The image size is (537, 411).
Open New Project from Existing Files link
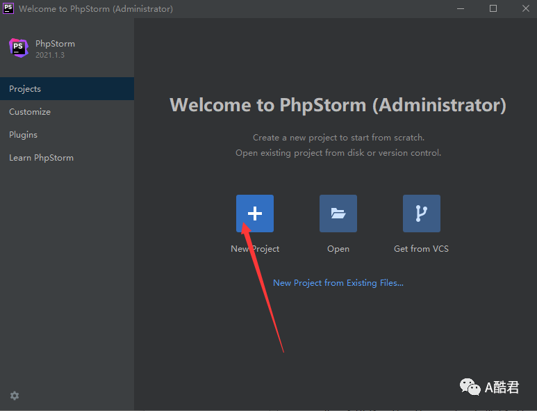point(338,283)
